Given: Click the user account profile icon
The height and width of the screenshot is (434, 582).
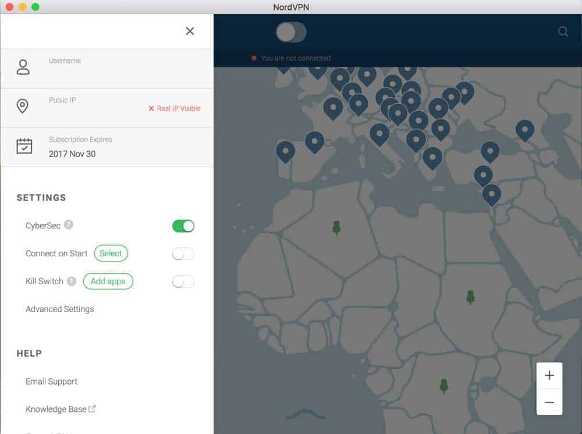Looking at the screenshot, I should [23, 67].
